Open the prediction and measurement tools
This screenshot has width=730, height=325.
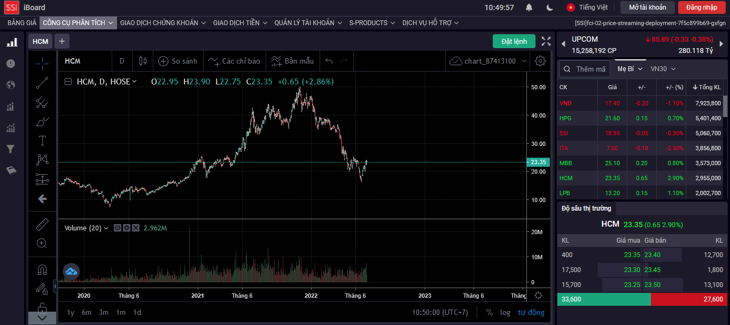(42, 179)
